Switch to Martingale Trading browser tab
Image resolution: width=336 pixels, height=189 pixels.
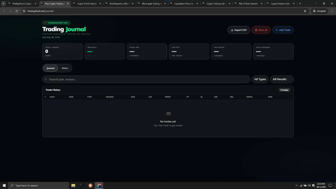tap(151, 4)
